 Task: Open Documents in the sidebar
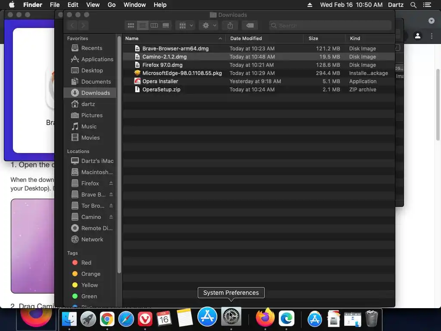90,81
